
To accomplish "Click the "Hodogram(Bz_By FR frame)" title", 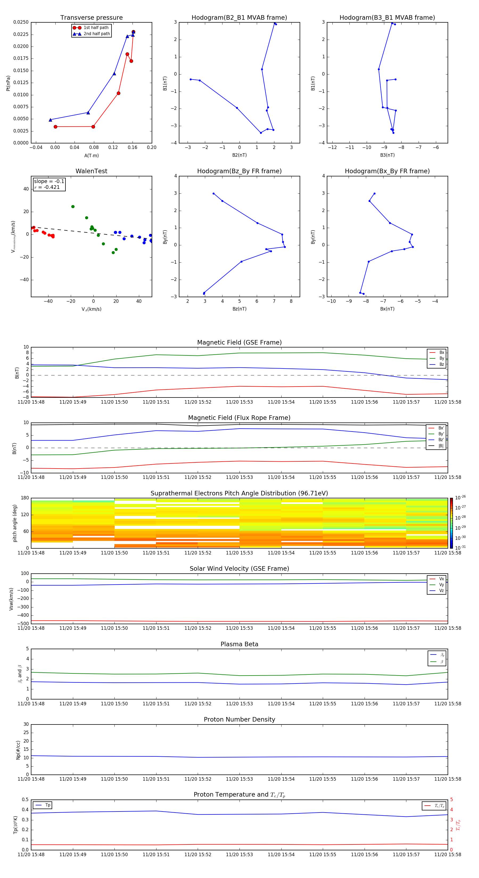I will [x=239, y=171].
